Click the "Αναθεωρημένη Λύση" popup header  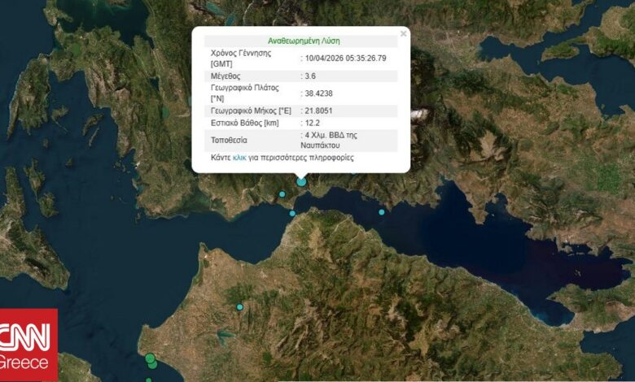[x=304, y=40]
